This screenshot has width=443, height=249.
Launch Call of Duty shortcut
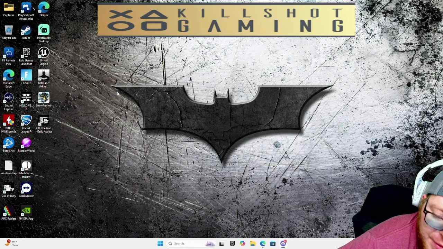point(9,190)
